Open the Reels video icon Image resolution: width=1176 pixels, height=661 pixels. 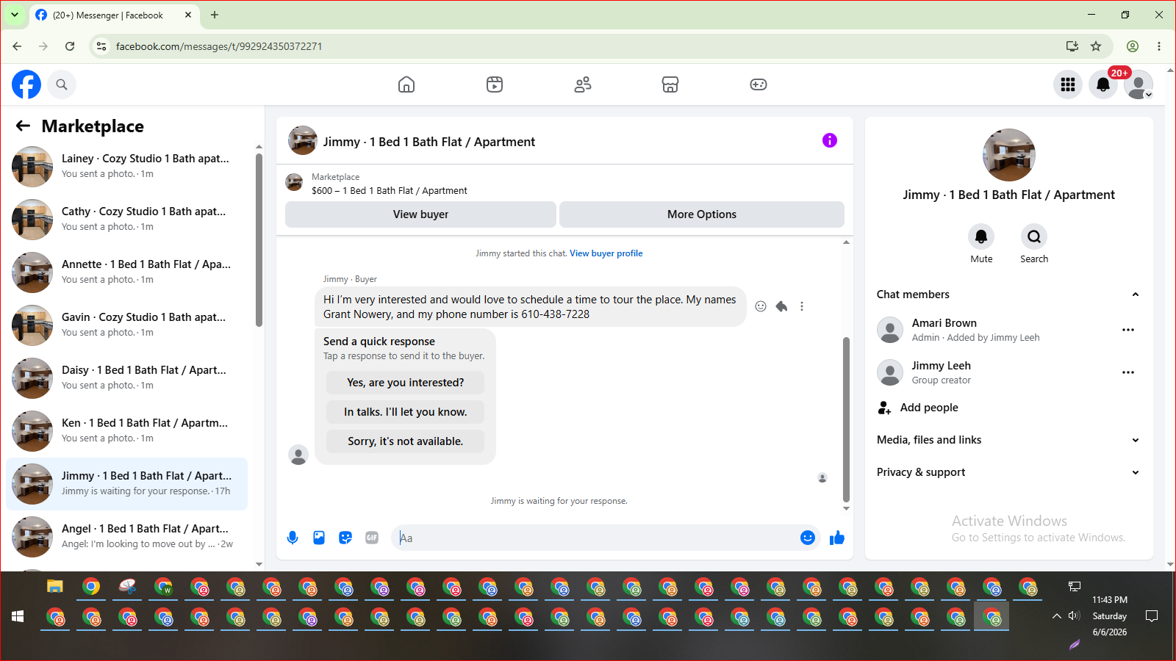point(495,84)
